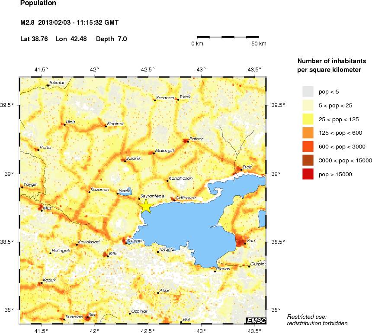
Task: Click the Ercis city marker
Action: click(241, 169)
